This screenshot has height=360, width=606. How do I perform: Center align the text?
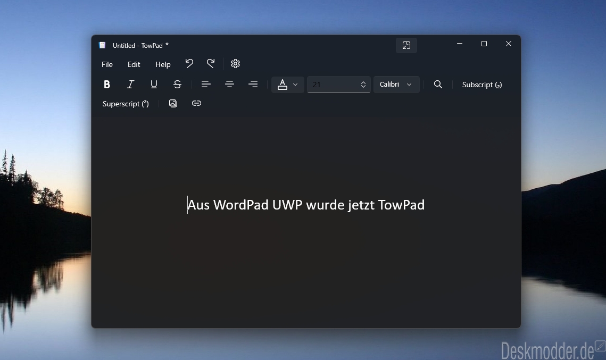click(229, 84)
